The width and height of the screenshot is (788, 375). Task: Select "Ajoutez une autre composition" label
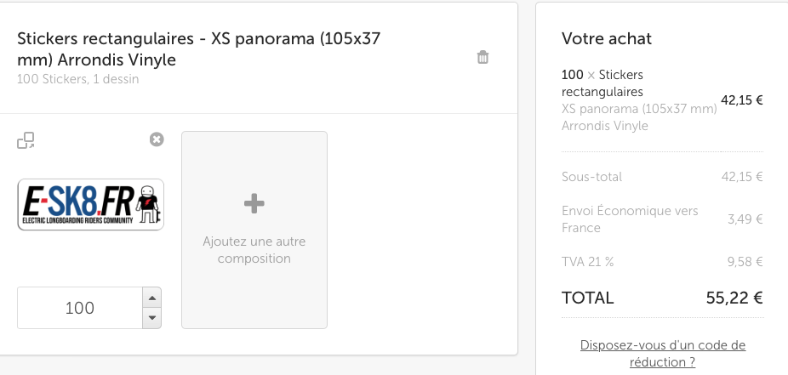[254, 249]
